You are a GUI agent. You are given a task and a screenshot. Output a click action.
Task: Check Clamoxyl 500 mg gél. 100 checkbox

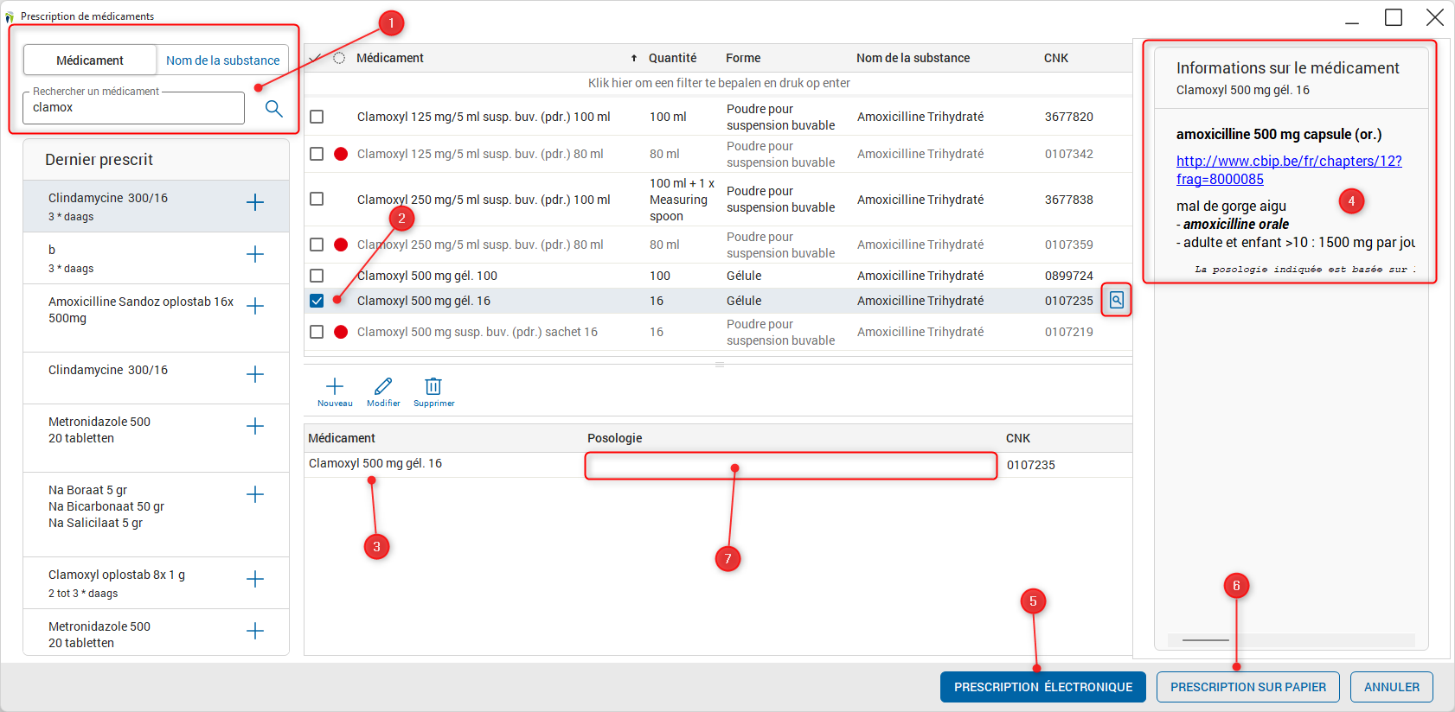(317, 276)
